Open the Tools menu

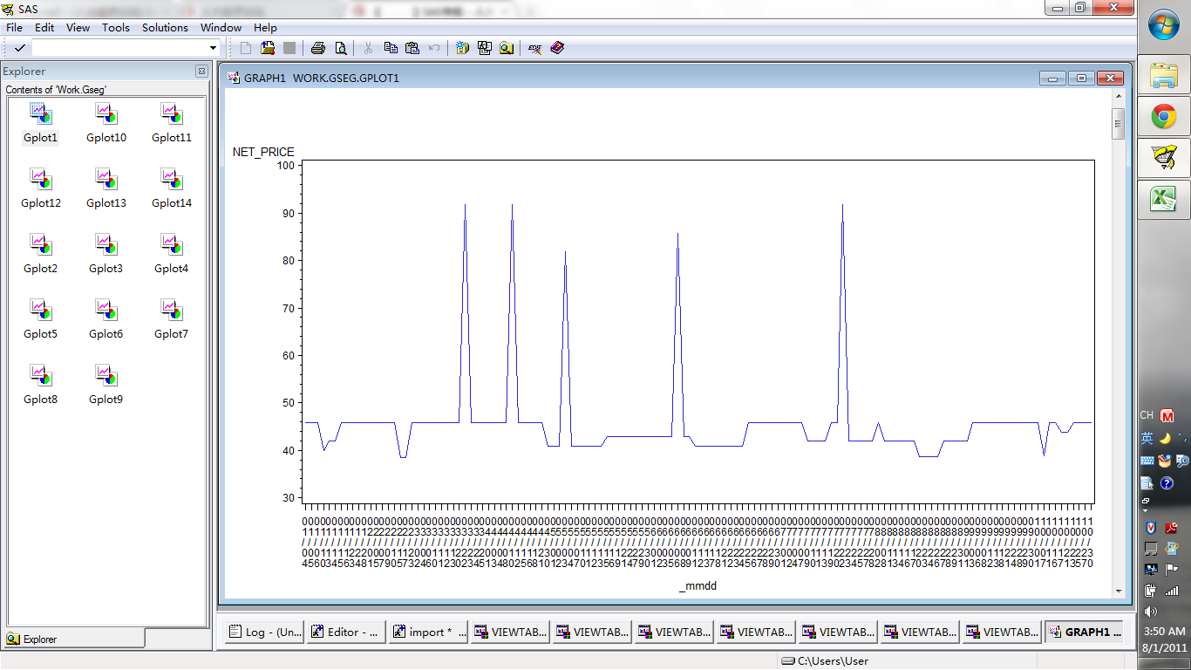[115, 28]
